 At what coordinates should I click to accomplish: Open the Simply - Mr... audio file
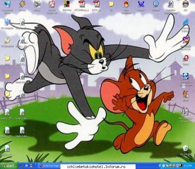click(7, 112)
